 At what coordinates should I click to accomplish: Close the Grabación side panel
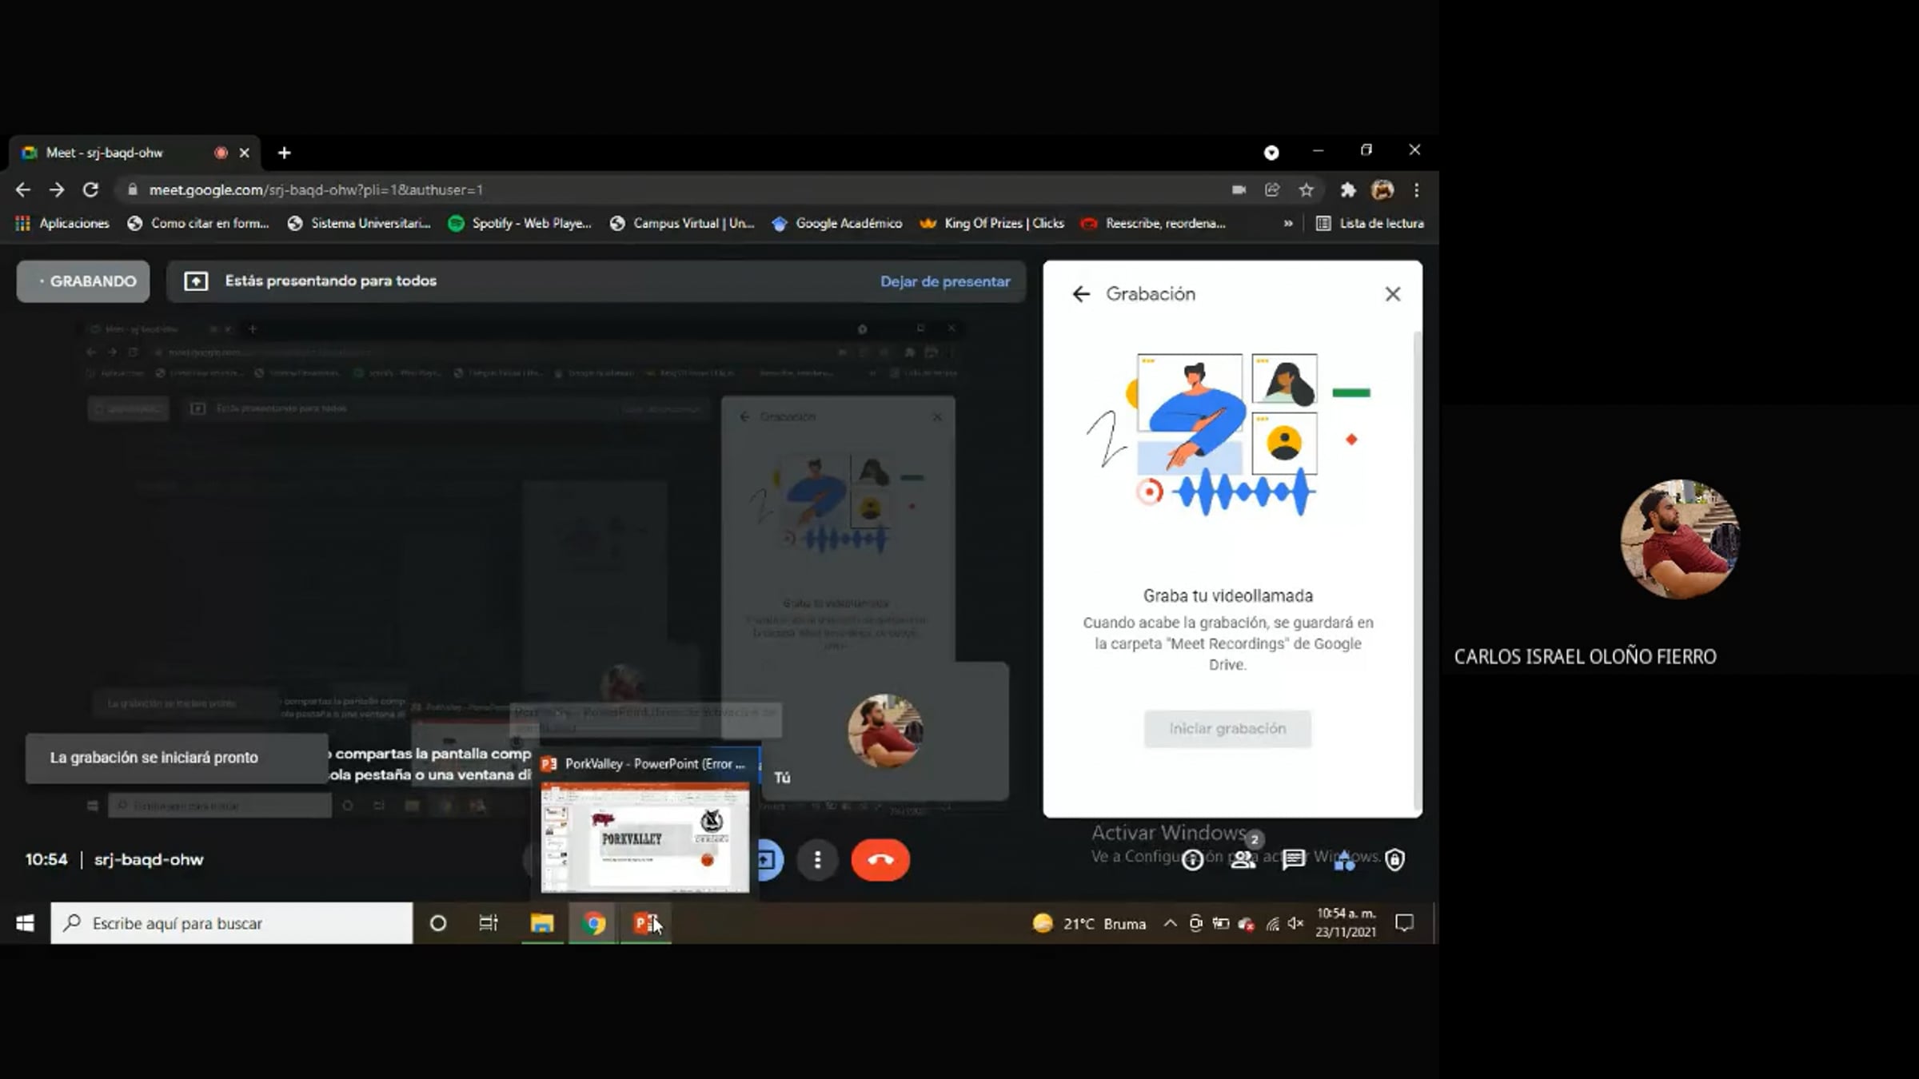tap(1393, 294)
